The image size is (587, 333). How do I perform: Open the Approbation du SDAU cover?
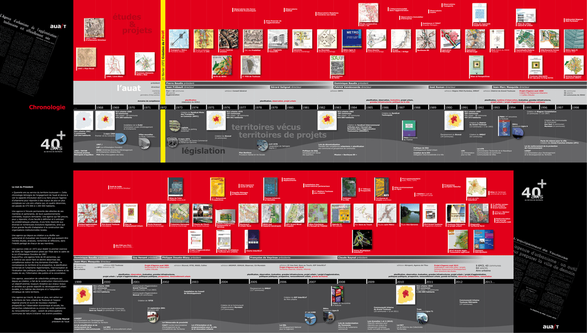point(337,65)
